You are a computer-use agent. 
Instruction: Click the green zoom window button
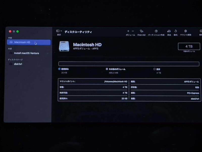pyautogui.click(x=18, y=31)
